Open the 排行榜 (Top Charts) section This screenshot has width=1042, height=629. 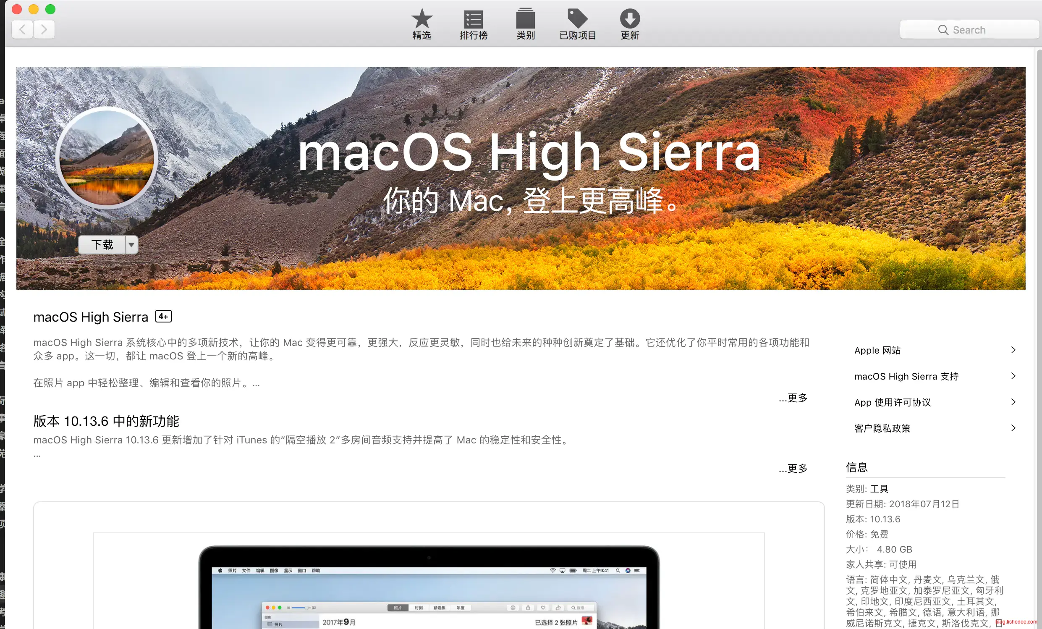pos(473,24)
